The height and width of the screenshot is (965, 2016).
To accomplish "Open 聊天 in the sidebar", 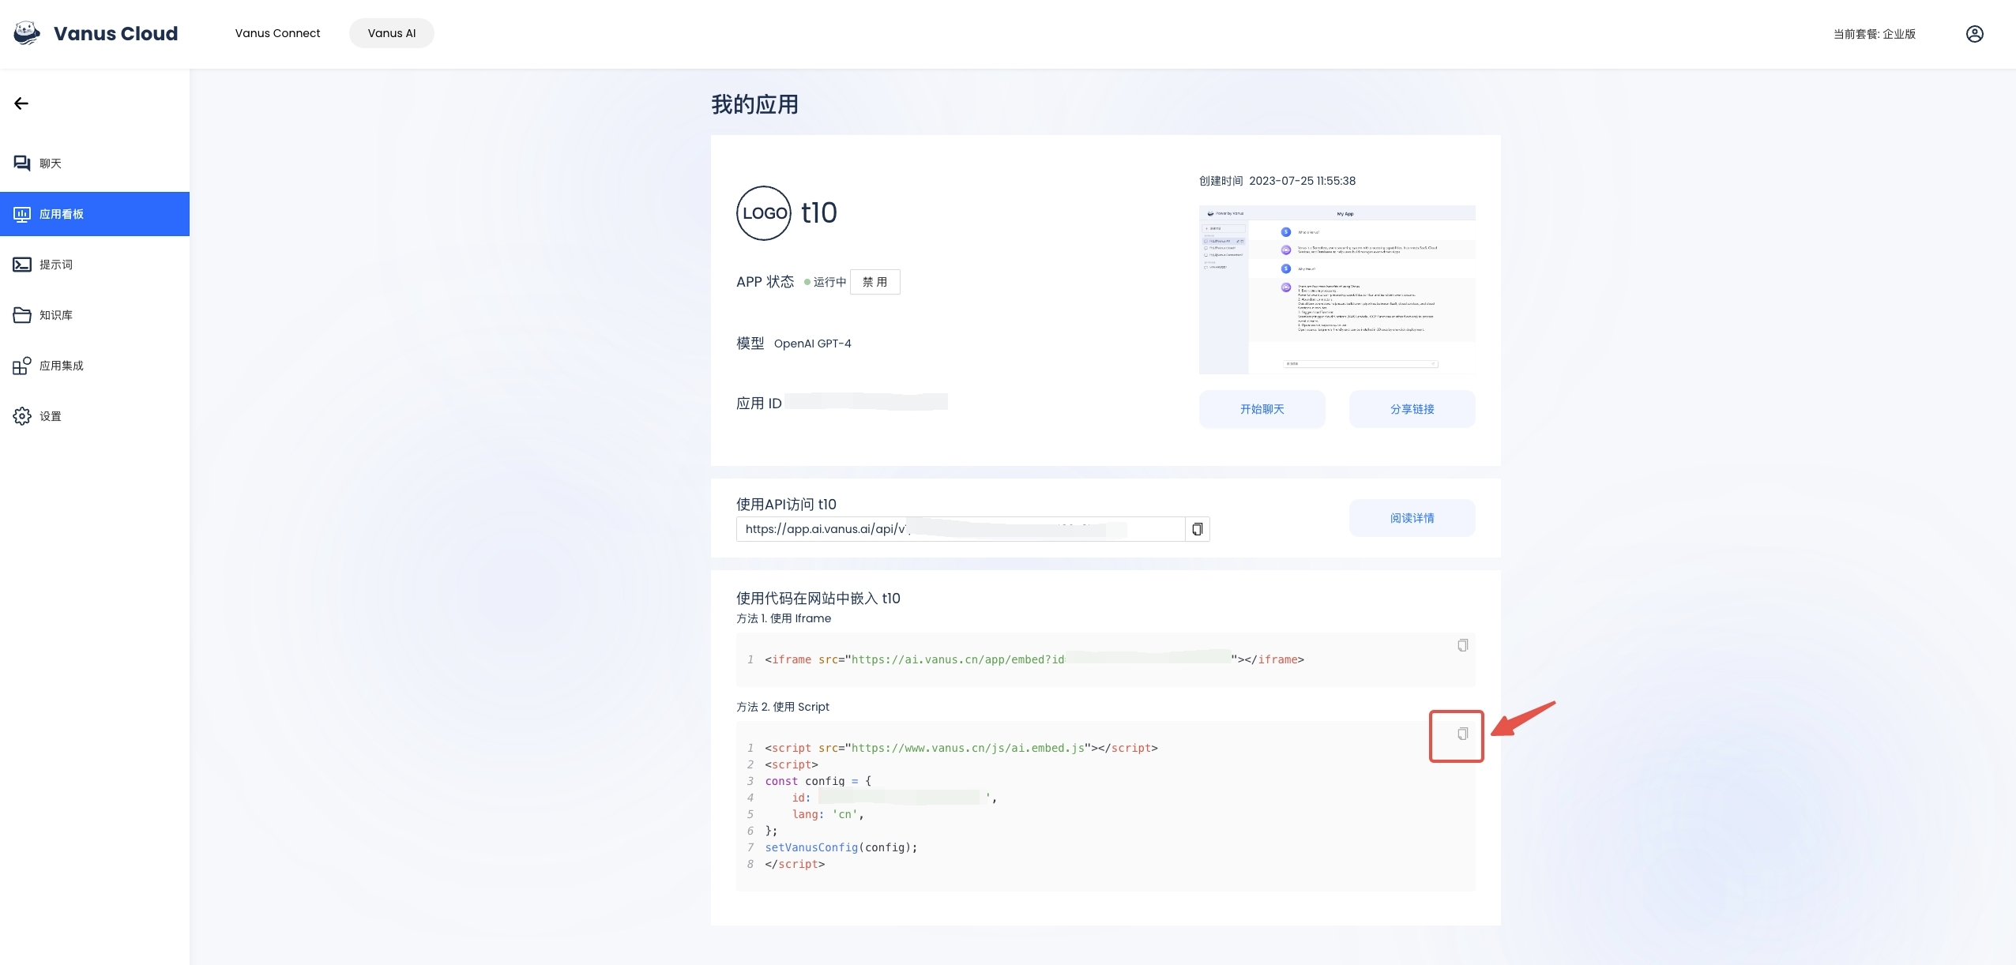I will point(95,163).
